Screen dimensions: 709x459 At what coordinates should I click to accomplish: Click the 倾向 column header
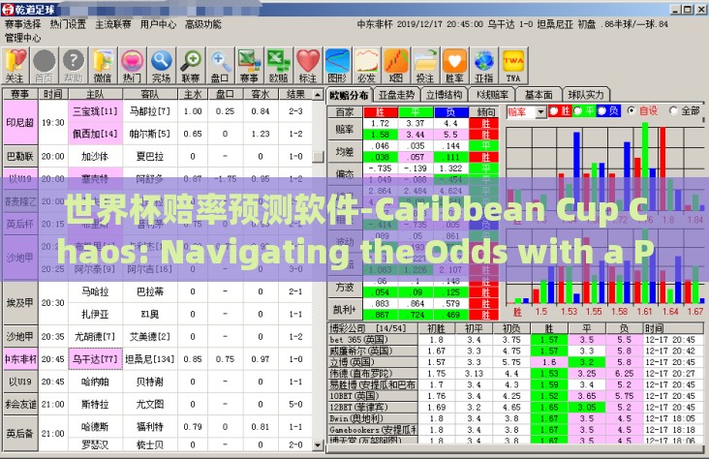click(486, 111)
